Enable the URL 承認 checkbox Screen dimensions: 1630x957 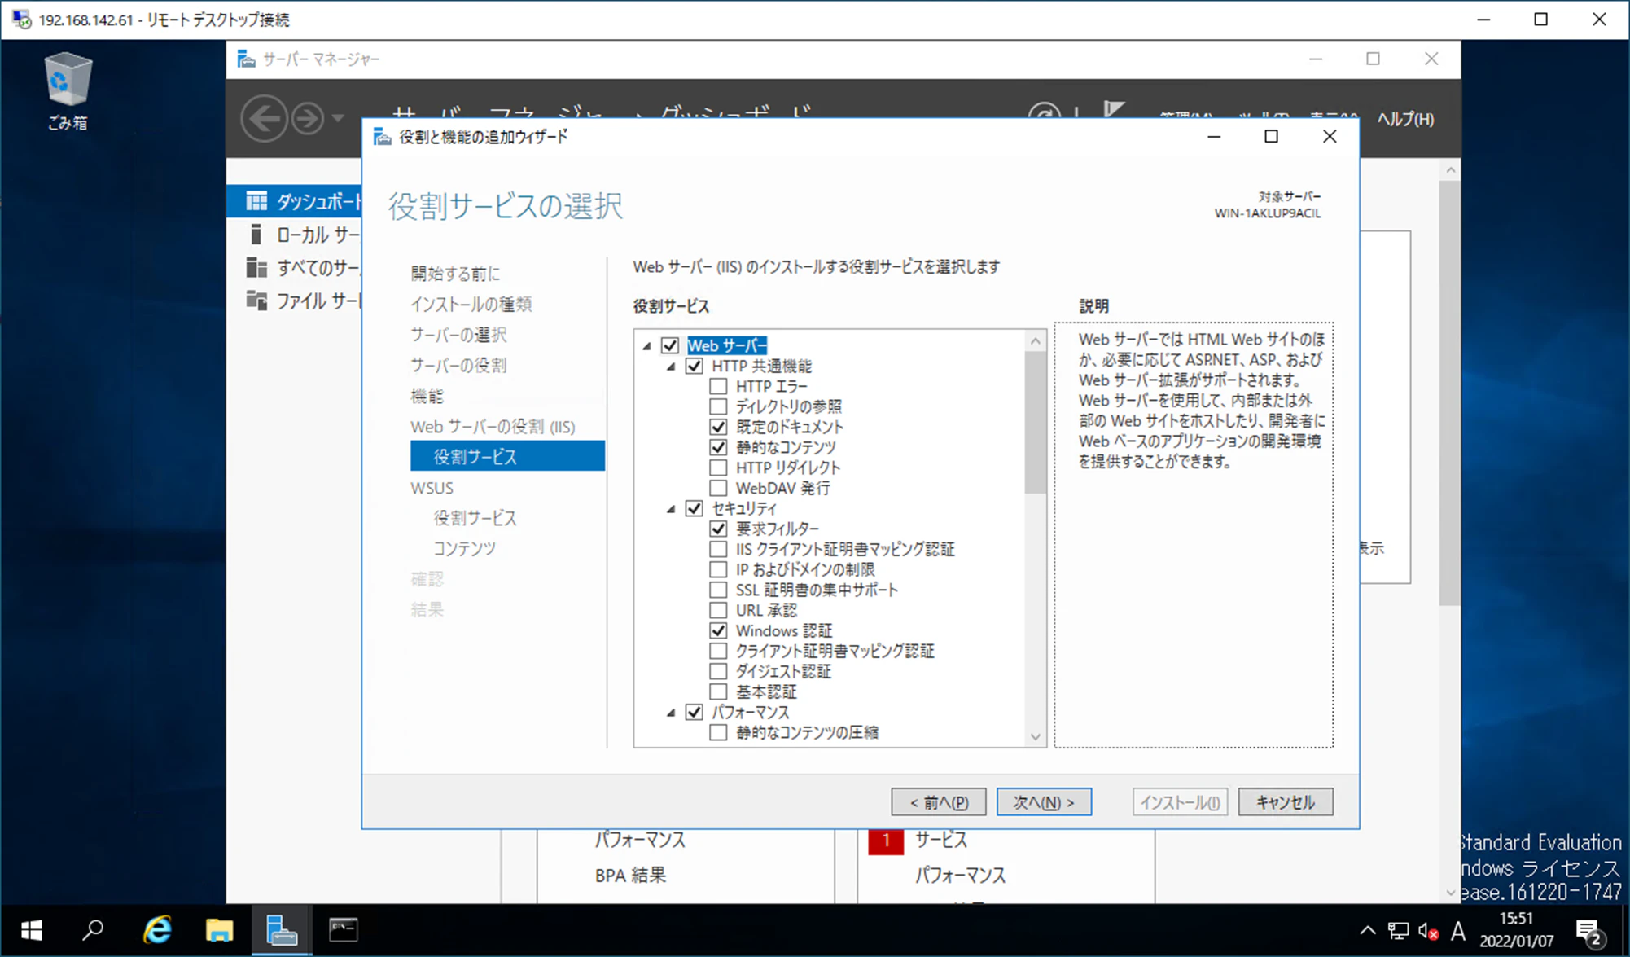(718, 610)
